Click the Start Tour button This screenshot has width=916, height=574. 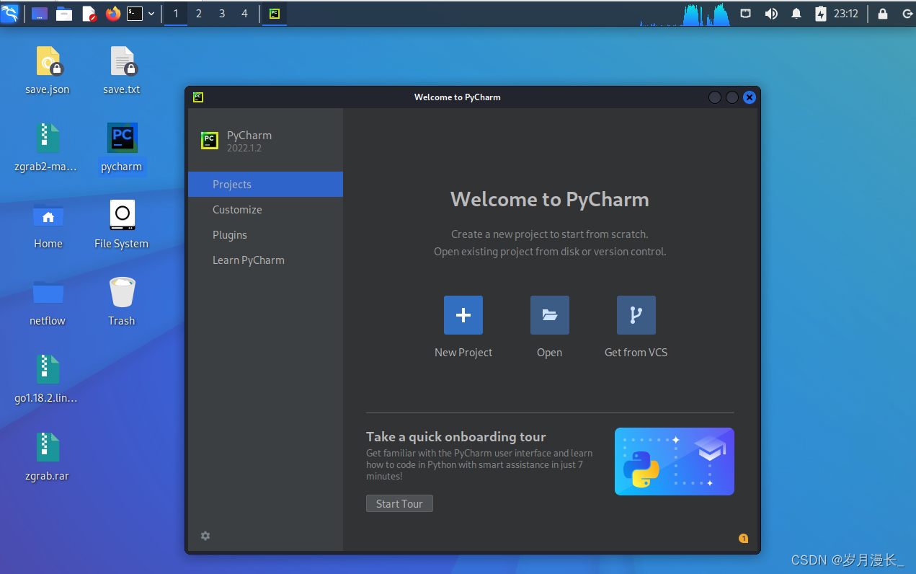pyautogui.click(x=399, y=503)
